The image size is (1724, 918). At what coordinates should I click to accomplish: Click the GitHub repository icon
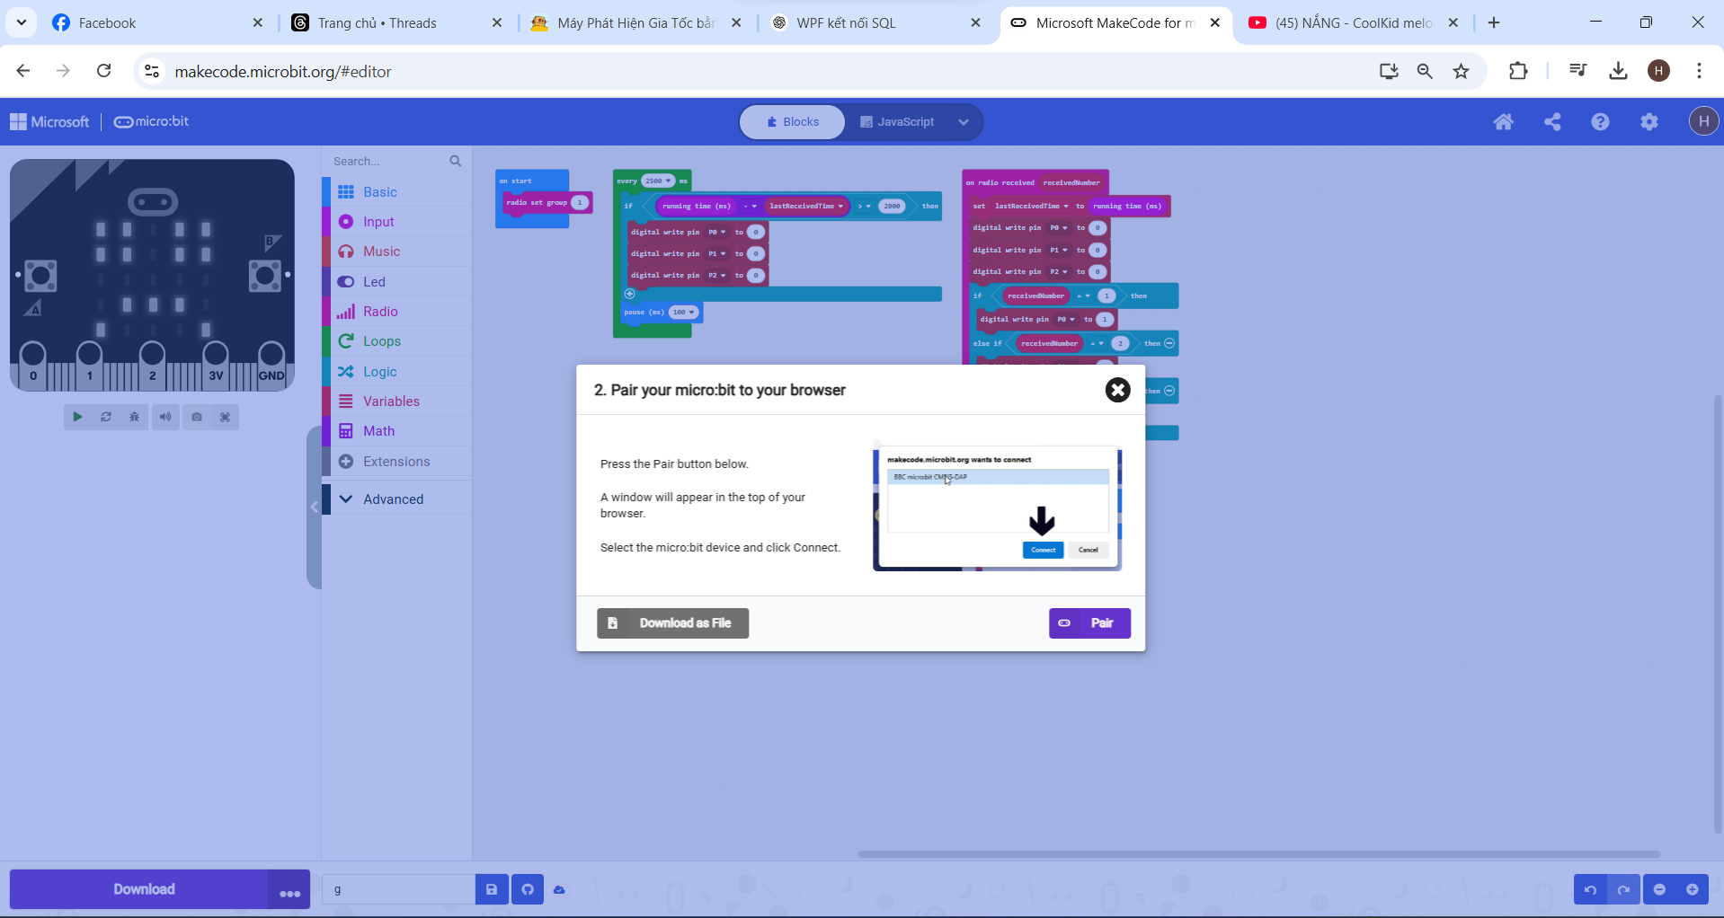point(528,889)
